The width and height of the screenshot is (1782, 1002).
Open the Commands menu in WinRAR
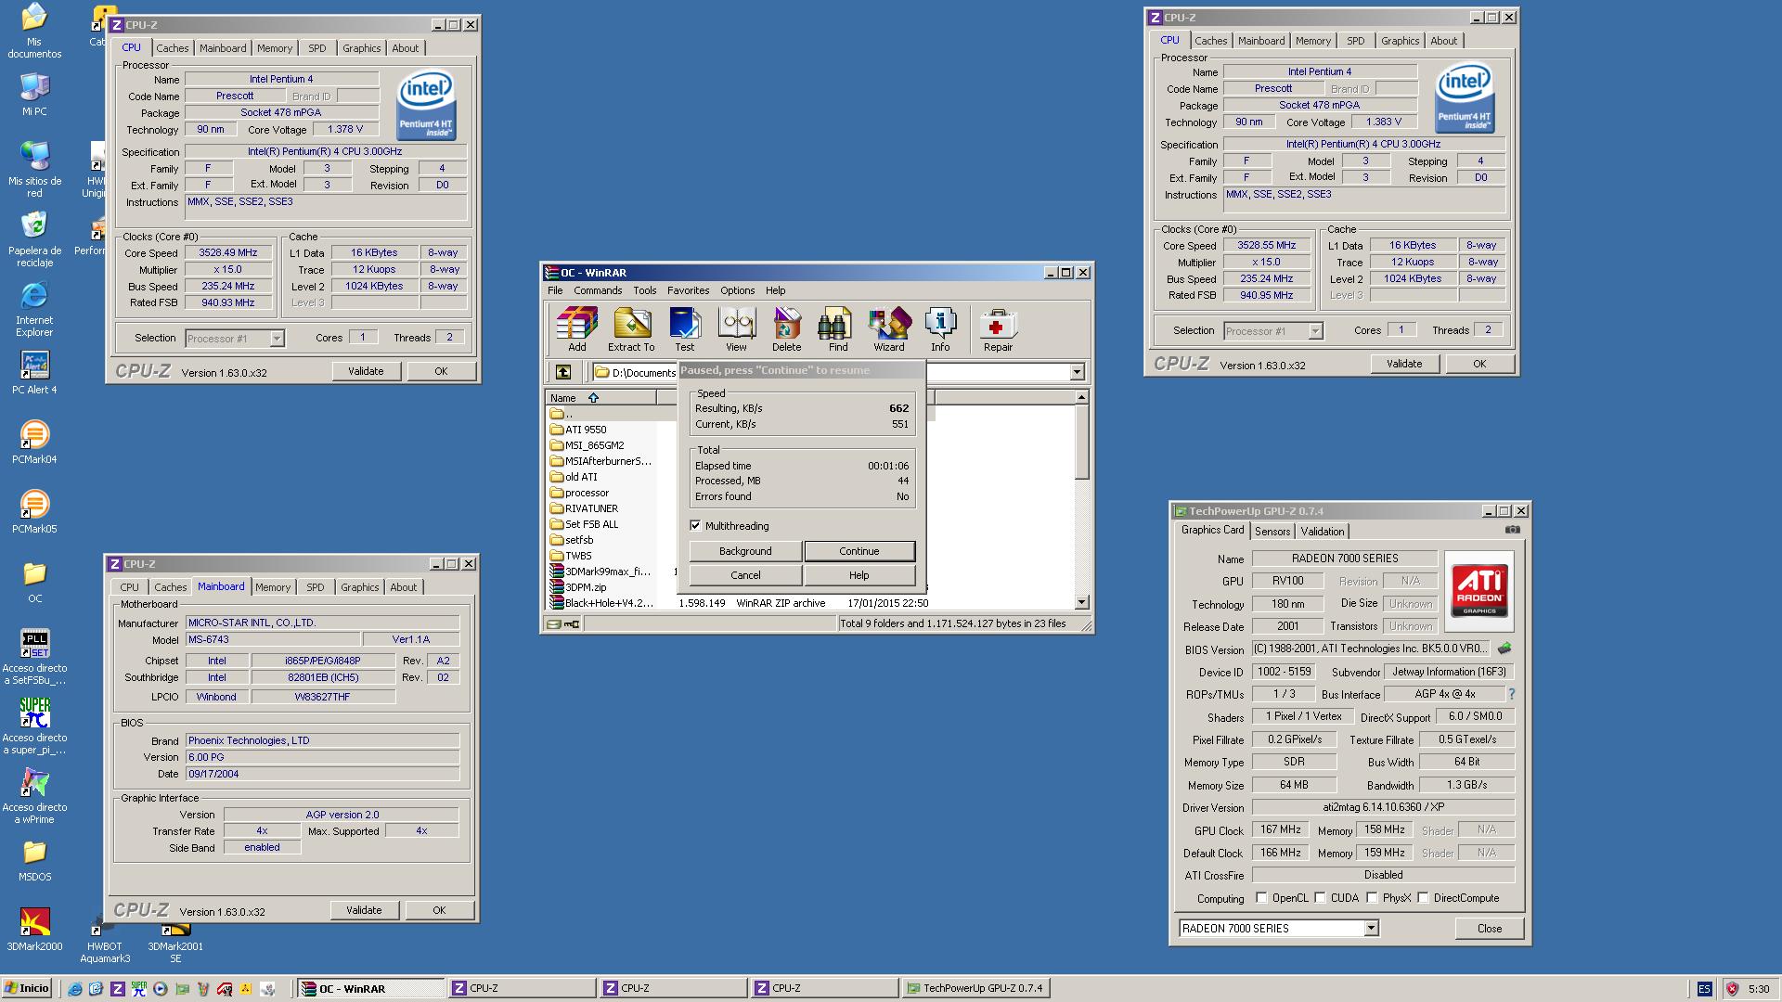point(597,290)
